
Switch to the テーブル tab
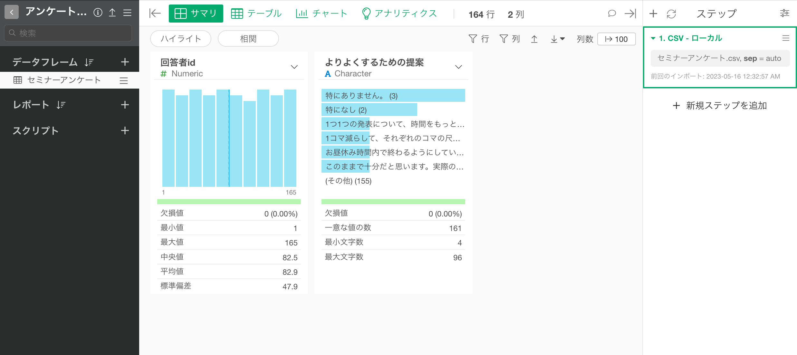tap(256, 14)
